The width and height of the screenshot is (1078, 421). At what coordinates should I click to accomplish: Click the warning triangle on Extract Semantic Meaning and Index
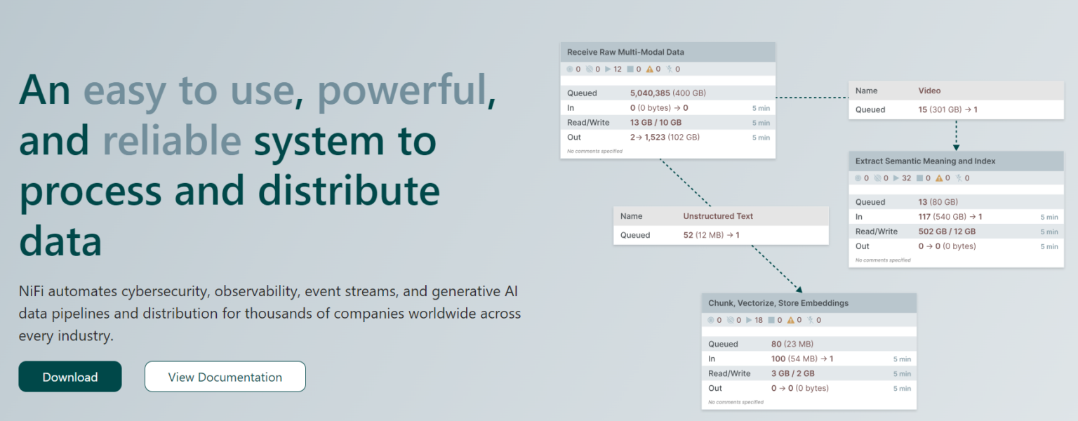[x=939, y=178]
